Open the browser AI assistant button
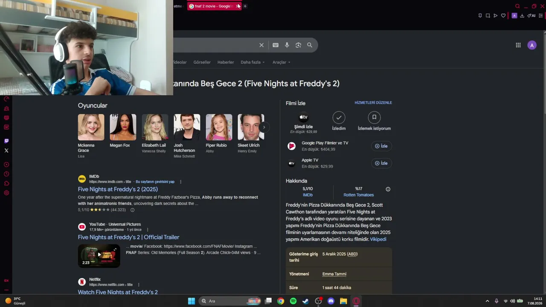Viewport: 546px width, 307px height. click(531, 16)
